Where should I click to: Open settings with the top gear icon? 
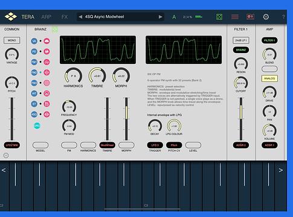266,17
